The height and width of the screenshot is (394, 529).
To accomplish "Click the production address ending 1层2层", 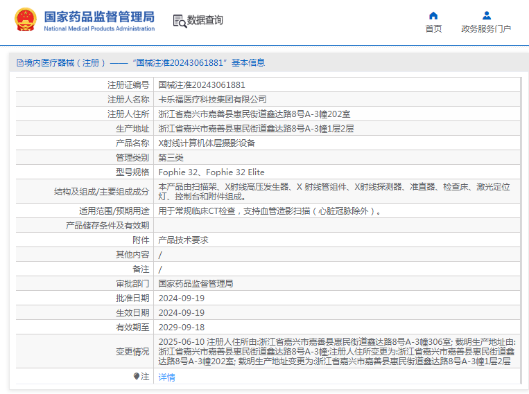I will click(256, 128).
